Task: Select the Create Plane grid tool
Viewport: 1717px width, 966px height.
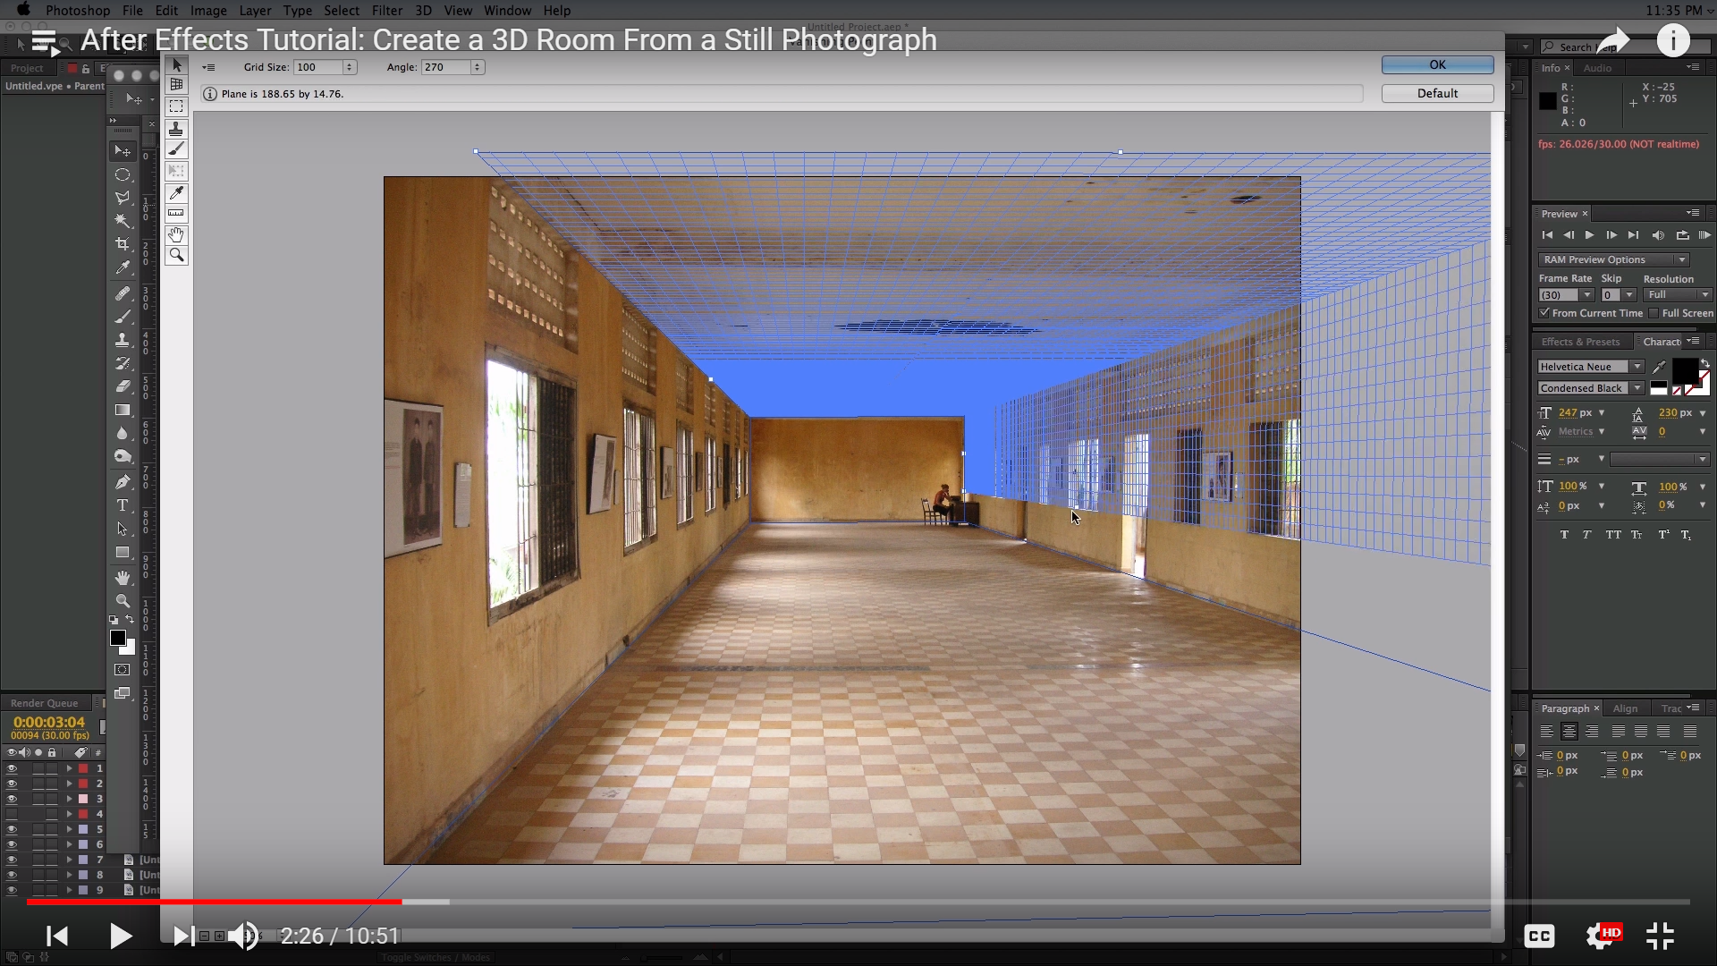Action: [176, 85]
